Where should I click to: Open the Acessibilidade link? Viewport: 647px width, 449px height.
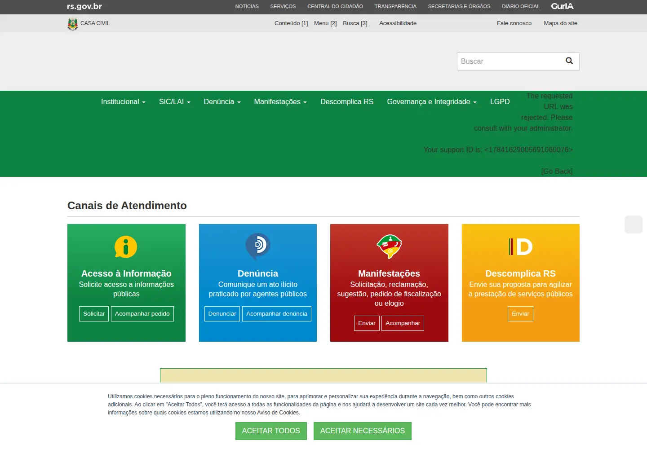tap(398, 23)
